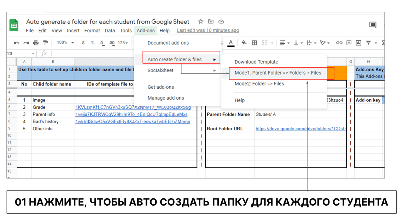This screenshot has height=219, width=403.
Task: Open the zoom 100% dropdown
Action: coord(65,43)
